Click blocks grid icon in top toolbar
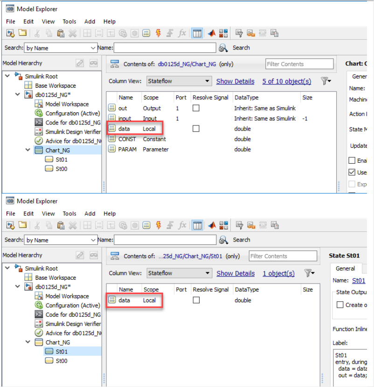Screen dimensions: 374x387 coord(223,33)
